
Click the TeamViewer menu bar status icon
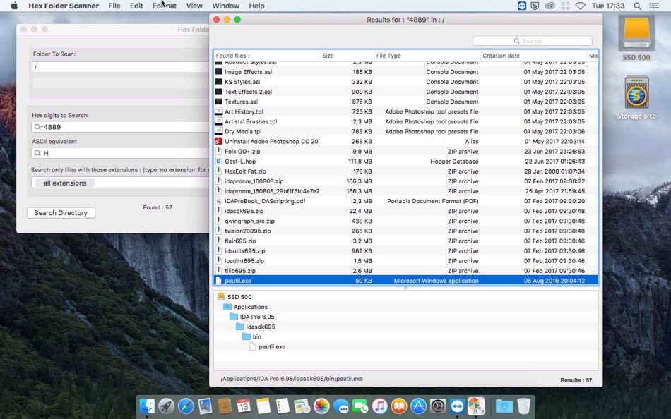[x=522, y=6]
